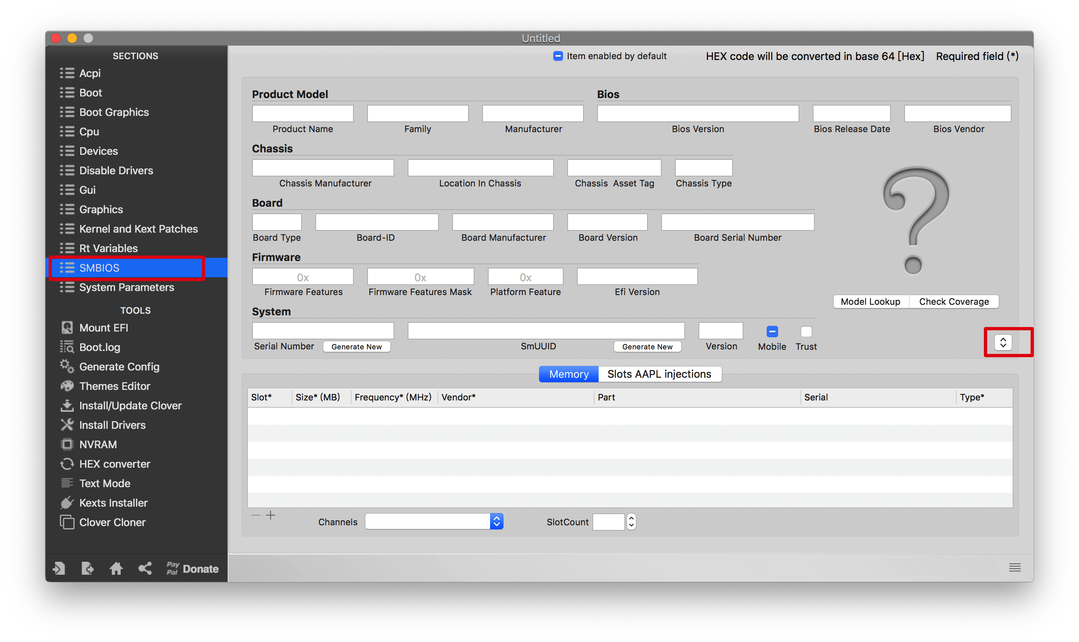Image resolution: width=1079 pixels, height=642 pixels.
Task: Add a memory slot row with plus
Action: tap(271, 515)
